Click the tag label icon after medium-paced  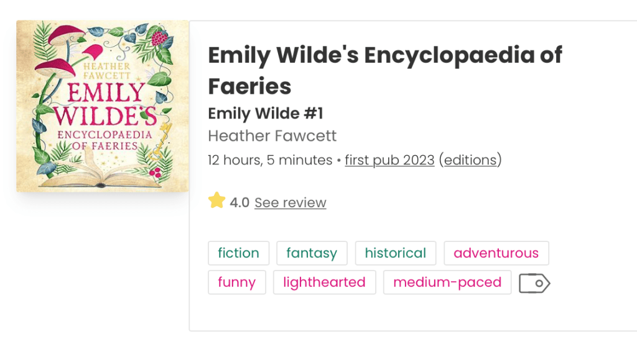click(x=534, y=283)
